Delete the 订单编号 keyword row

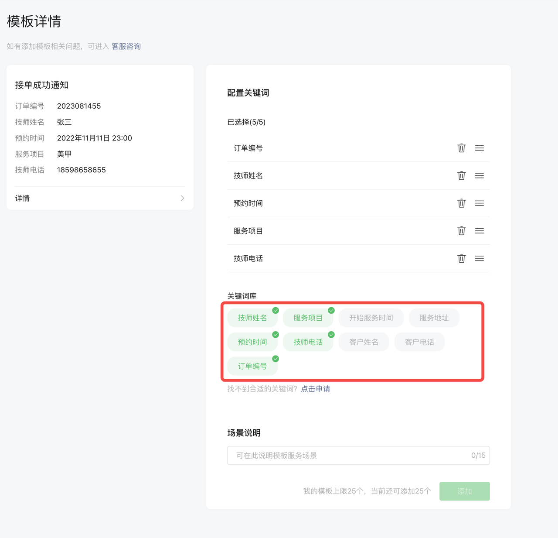[x=461, y=148]
